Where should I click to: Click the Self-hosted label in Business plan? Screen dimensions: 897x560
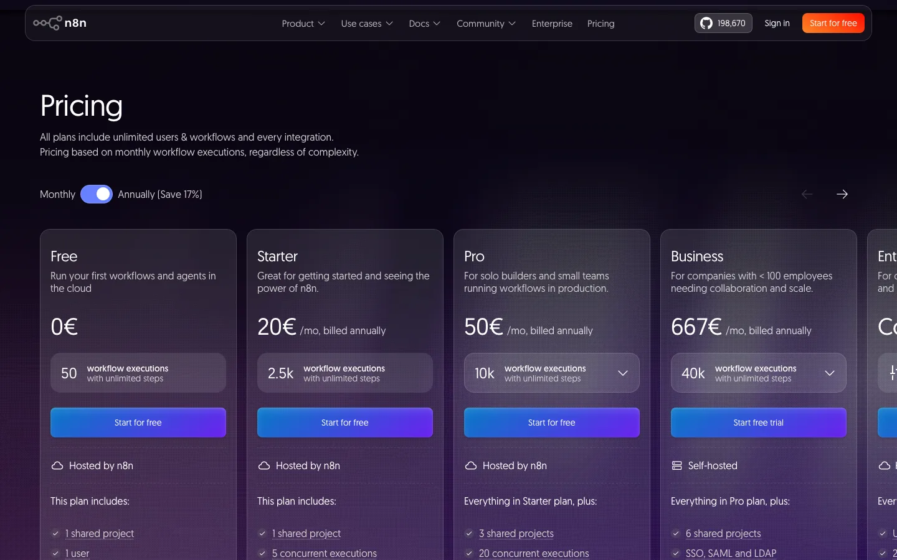pos(713,465)
